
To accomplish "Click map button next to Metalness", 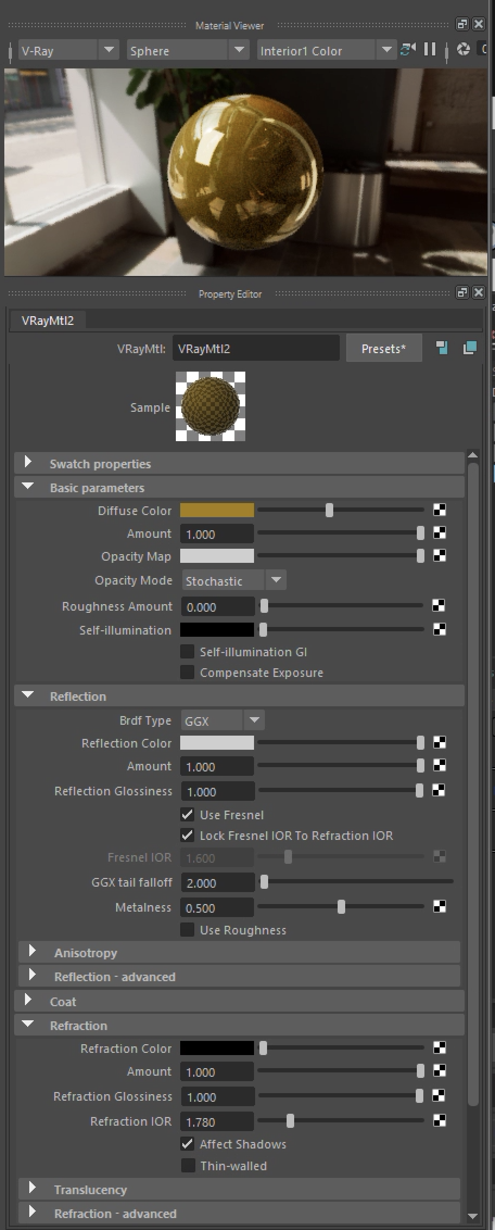I will (439, 906).
